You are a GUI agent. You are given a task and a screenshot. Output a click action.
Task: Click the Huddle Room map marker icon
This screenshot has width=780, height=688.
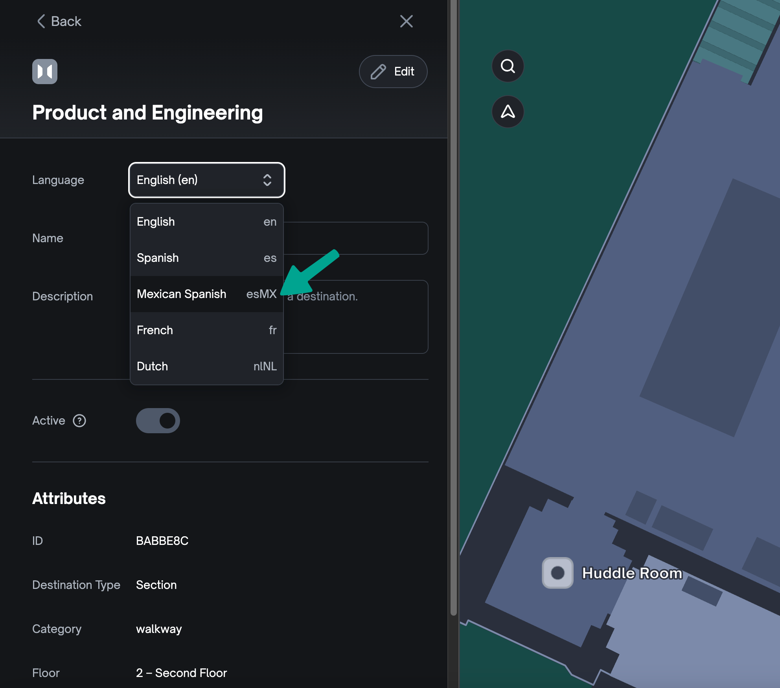click(x=557, y=573)
